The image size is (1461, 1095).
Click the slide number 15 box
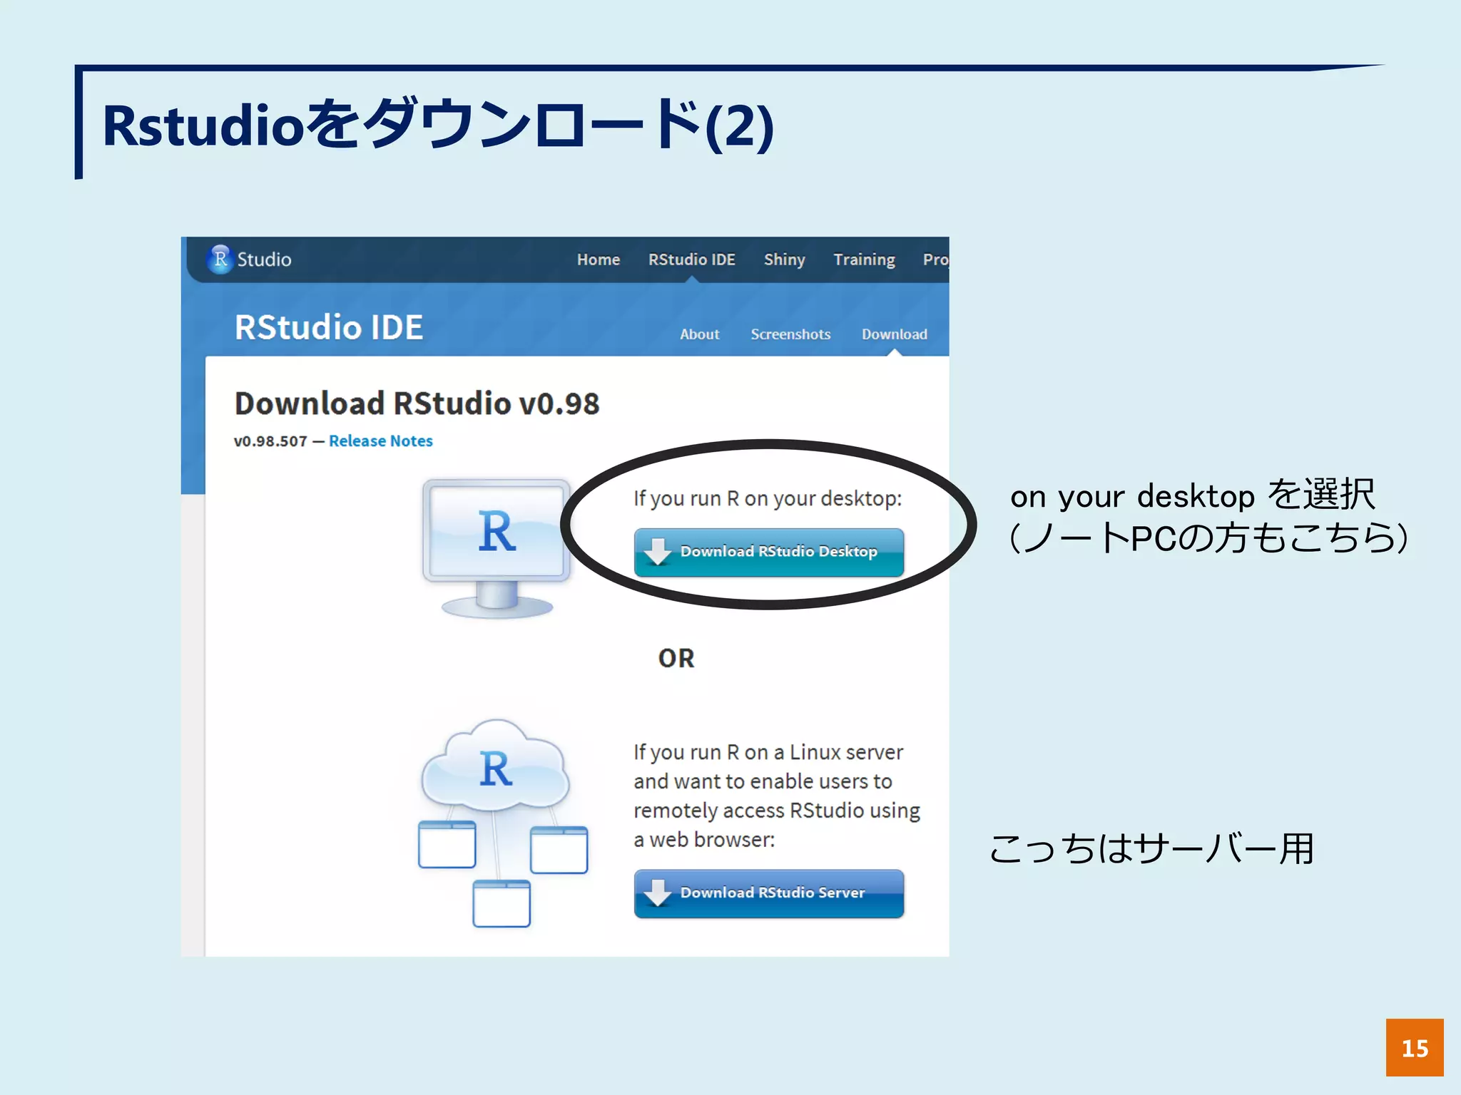(1415, 1047)
